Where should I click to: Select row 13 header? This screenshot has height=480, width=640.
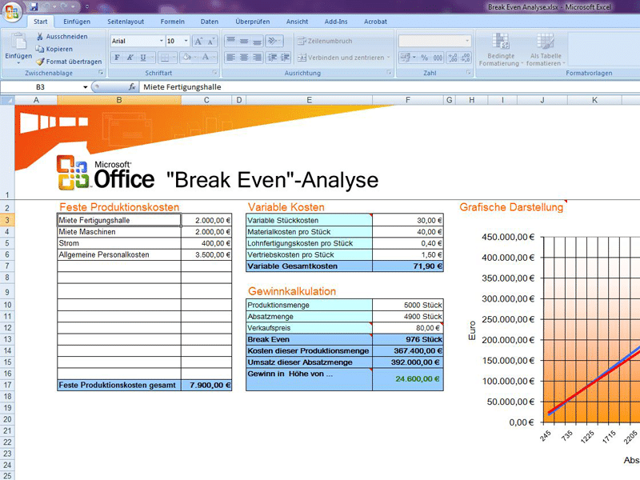point(7,339)
